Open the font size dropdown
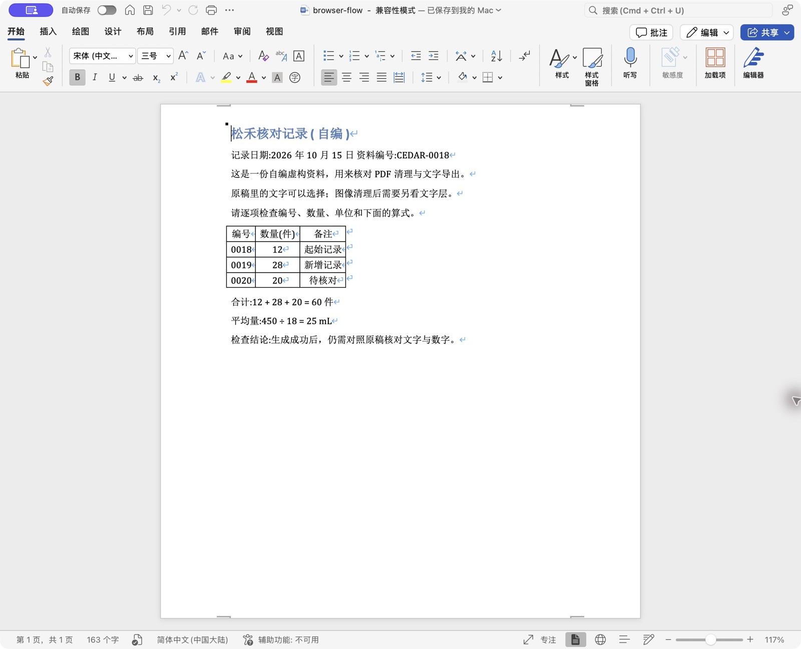The width and height of the screenshot is (801, 649). [x=169, y=56]
